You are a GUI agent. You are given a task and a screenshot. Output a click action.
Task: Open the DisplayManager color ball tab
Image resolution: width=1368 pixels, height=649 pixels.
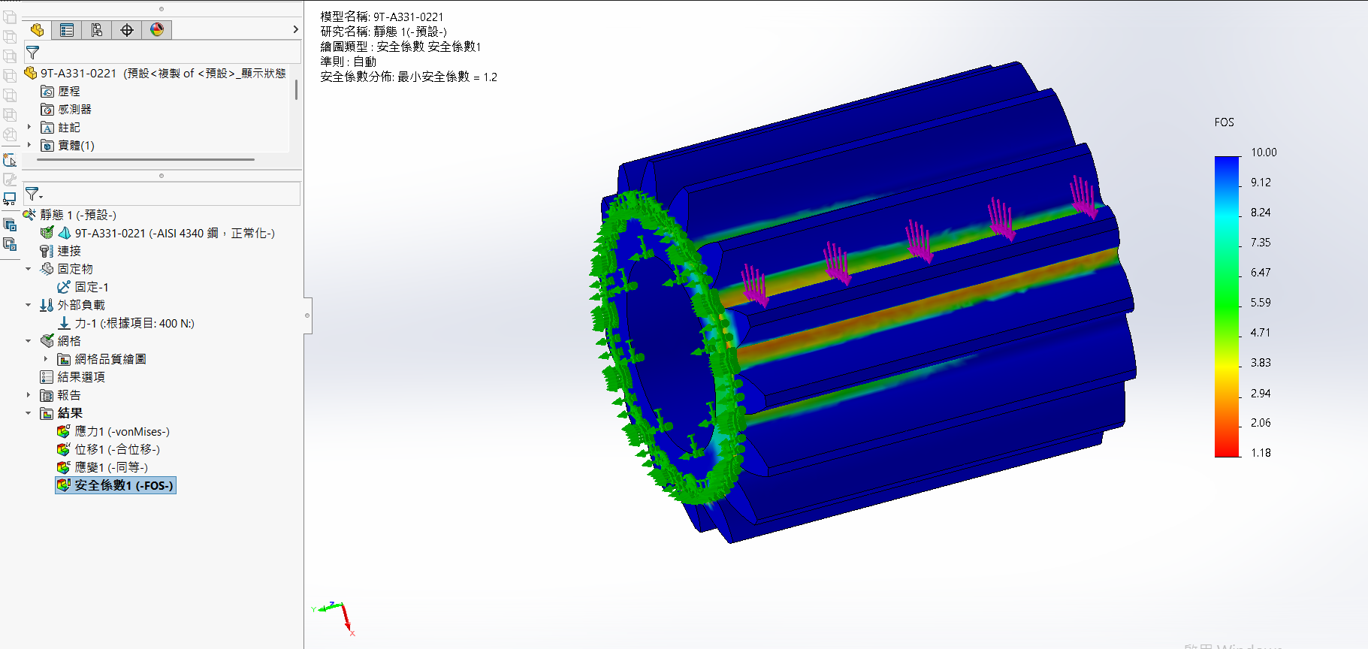[x=157, y=30]
